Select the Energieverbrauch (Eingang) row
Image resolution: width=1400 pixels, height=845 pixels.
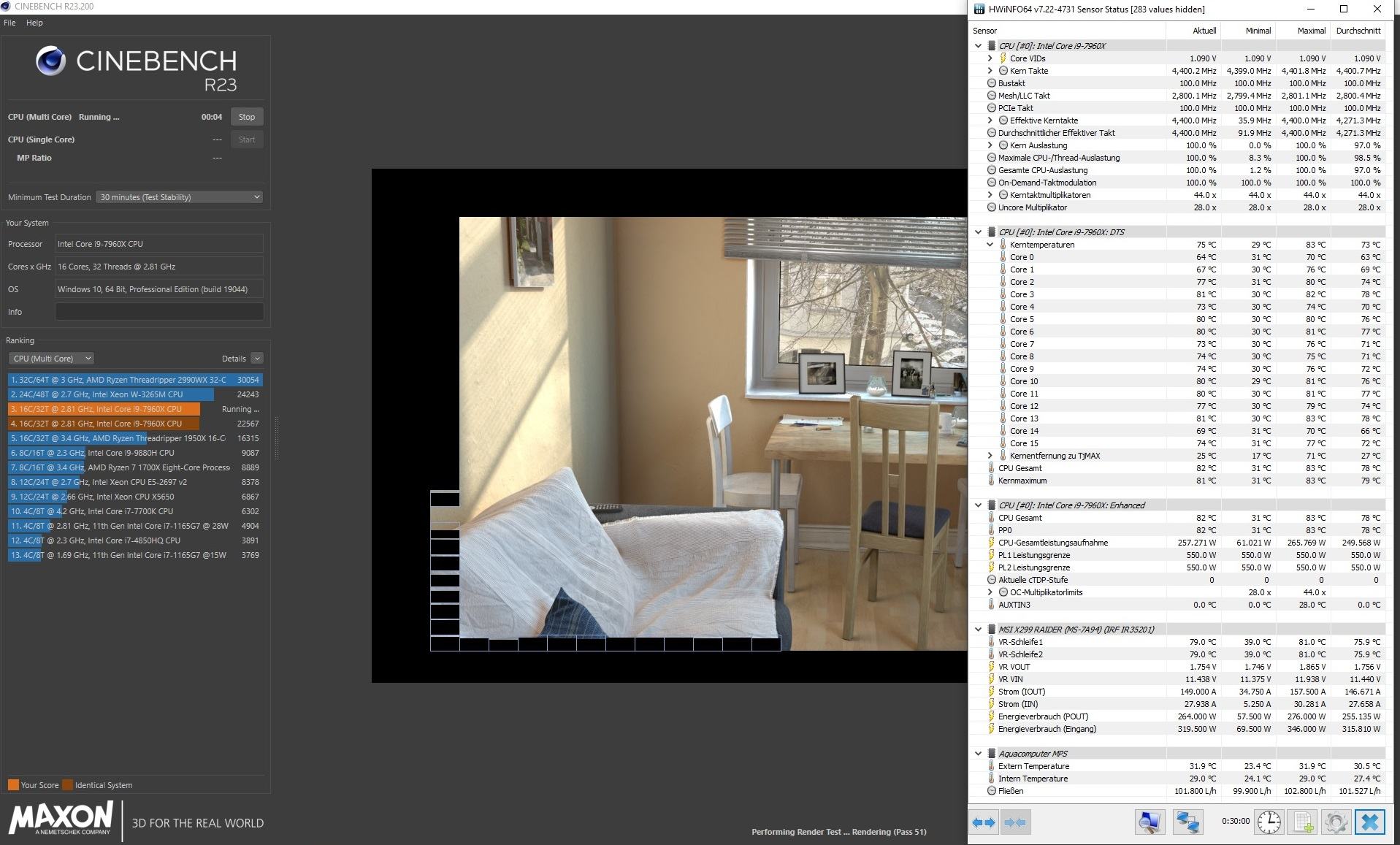[1177, 729]
